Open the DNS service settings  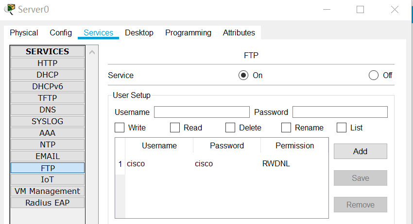click(x=47, y=110)
